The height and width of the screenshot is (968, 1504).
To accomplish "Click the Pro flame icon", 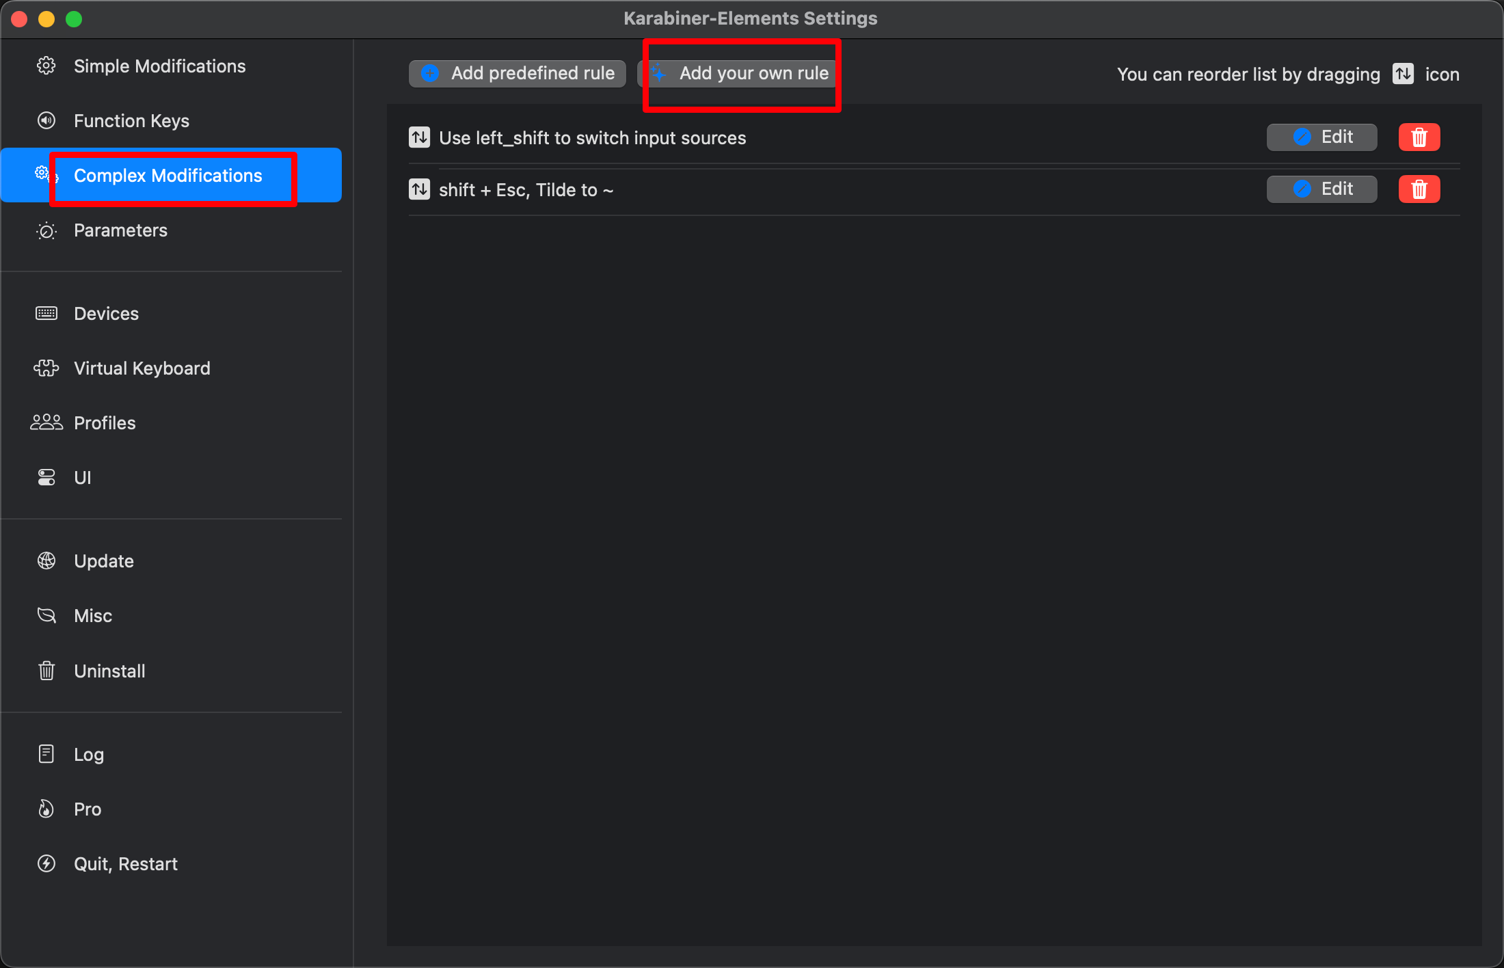I will click(x=46, y=809).
